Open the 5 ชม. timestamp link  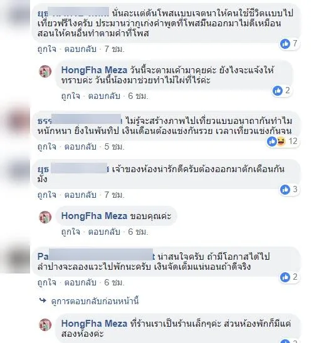[114, 147]
